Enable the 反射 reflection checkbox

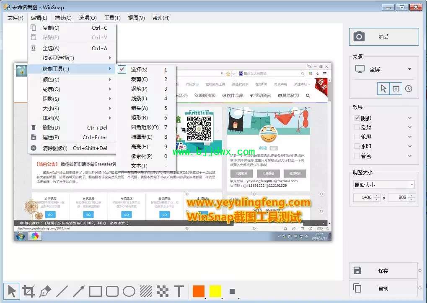coord(357,127)
